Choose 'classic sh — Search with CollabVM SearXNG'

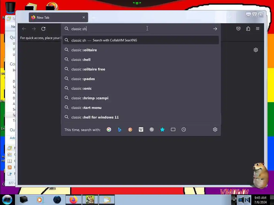point(141,40)
